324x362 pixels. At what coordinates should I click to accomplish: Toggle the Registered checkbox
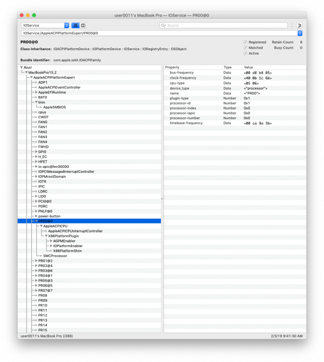(x=245, y=42)
